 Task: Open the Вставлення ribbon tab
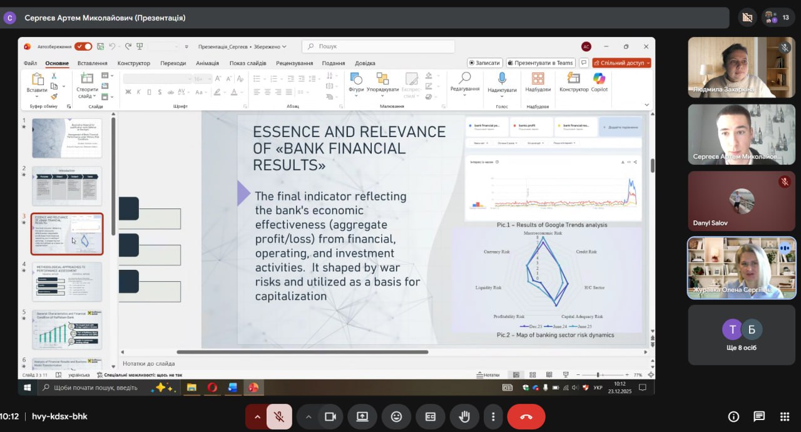[92, 63]
